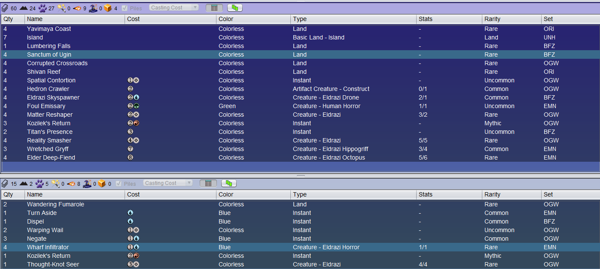Sort sideboard by the Color column header
Viewport: 600px width, 269px height.
click(253, 194)
